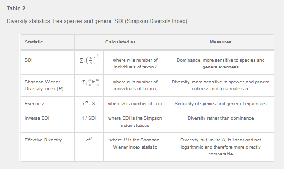Click 'Similarity of species and genera frequencies' cell
Viewport: 284px width, 169px height.
coord(220,104)
